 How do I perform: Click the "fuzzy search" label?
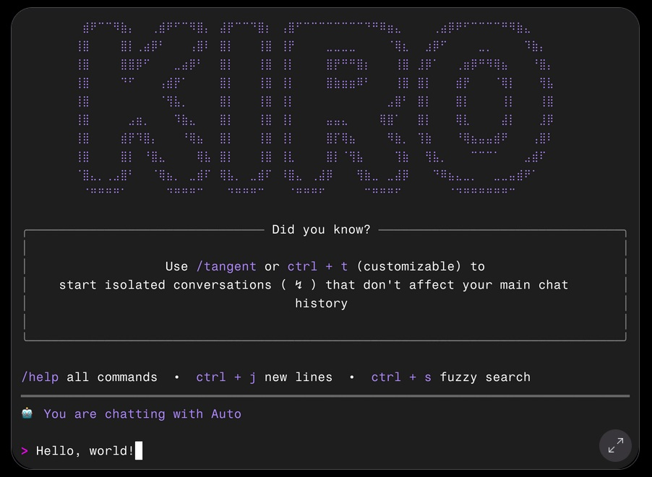(x=485, y=377)
